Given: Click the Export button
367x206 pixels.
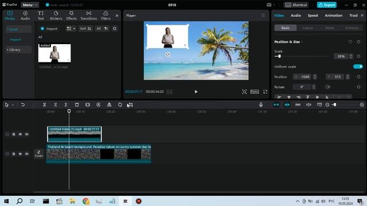Looking at the screenshot, I should click(x=327, y=5).
